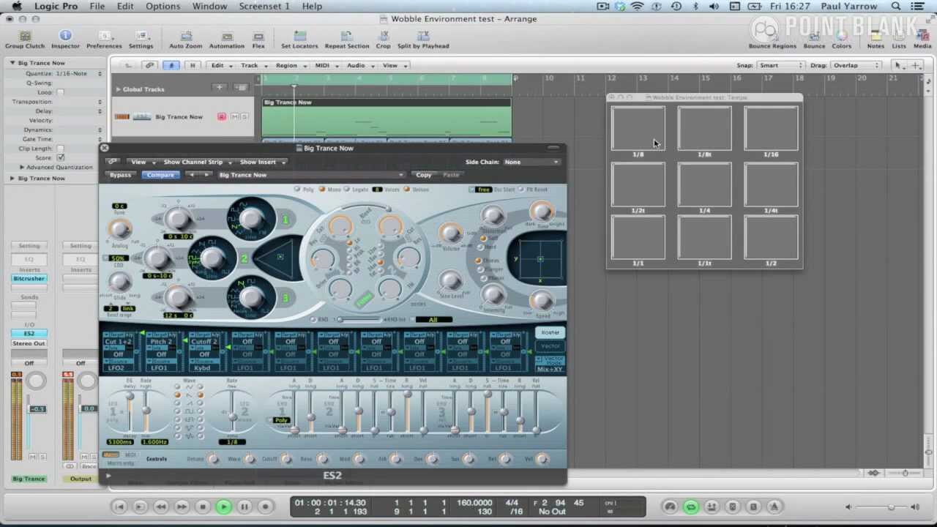This screenshot has height=527, width=937.
Task: Click the Vector button in ES2
Action: [x=550, y=345]
